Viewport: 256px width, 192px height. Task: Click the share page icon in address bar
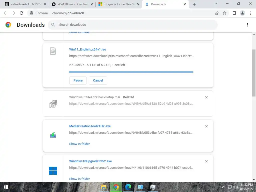click(x=216, y=13)
